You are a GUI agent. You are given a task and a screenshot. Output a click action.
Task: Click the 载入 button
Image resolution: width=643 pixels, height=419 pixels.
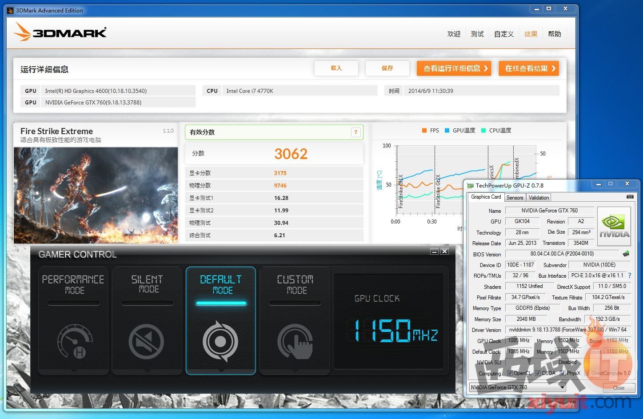pyautogui.click(x=336, y=68)
